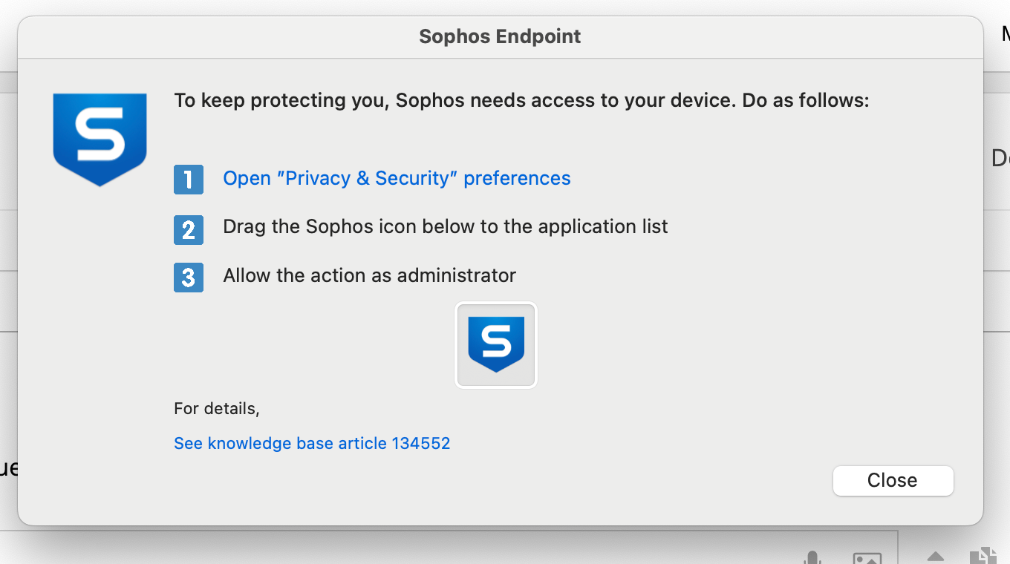Screen dimensions: 1010x564
Task: Click the microphone icon in the background window
Action: (x=813, y=558)
